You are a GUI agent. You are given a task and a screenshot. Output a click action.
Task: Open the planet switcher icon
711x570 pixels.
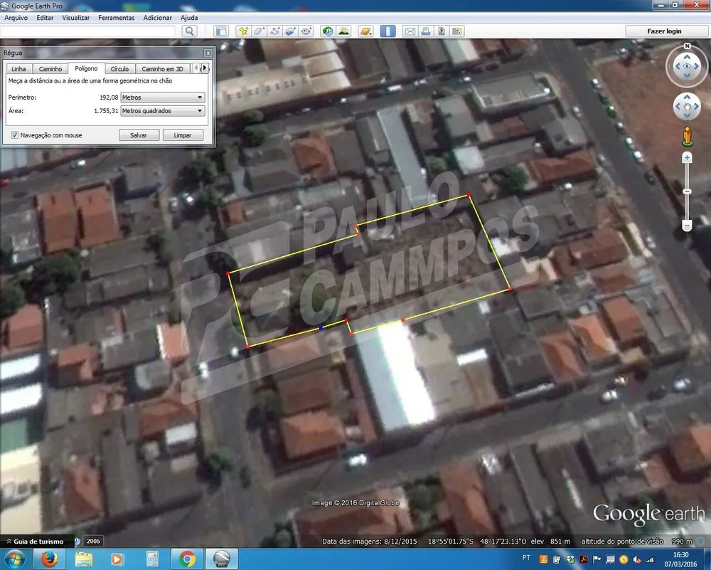(365, 31)
